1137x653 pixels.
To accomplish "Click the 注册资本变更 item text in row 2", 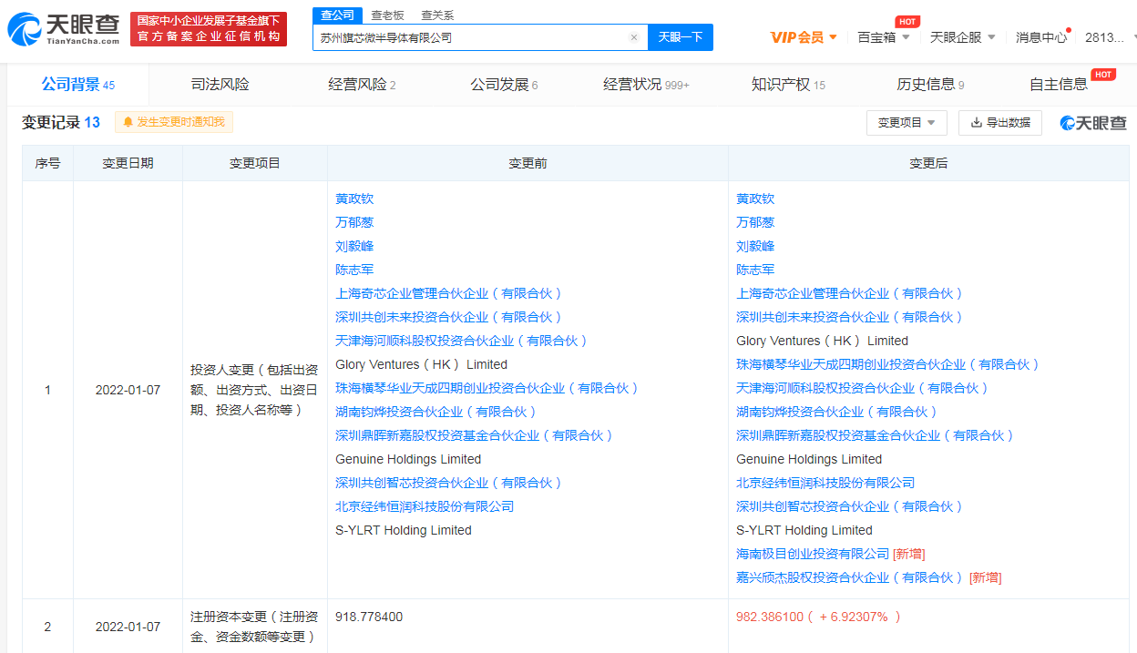I will click(x=254, y=627).
